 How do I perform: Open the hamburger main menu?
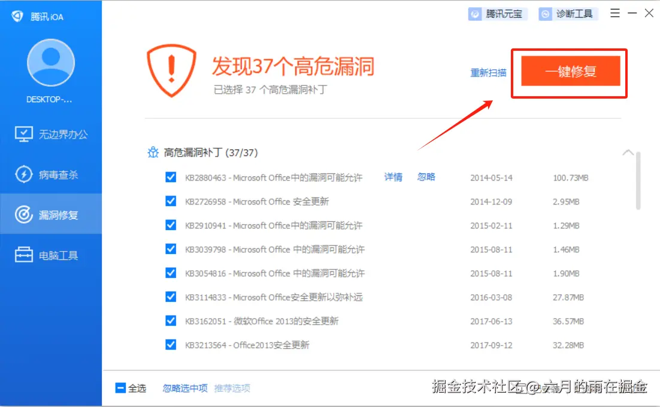[x=615, y=13]
